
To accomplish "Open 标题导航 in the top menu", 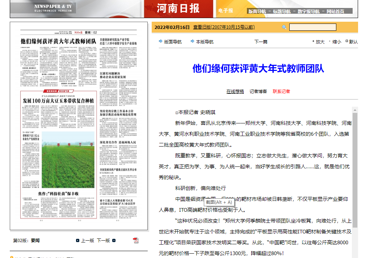I will coord(282,11).
